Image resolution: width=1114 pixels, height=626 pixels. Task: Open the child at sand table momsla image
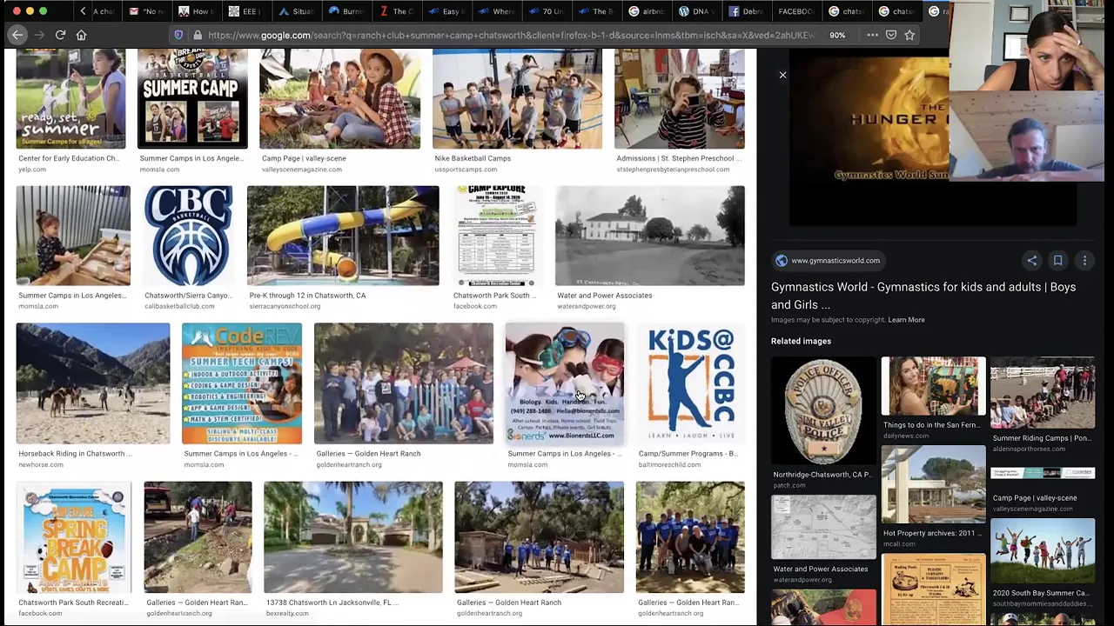tap(73, 235)
